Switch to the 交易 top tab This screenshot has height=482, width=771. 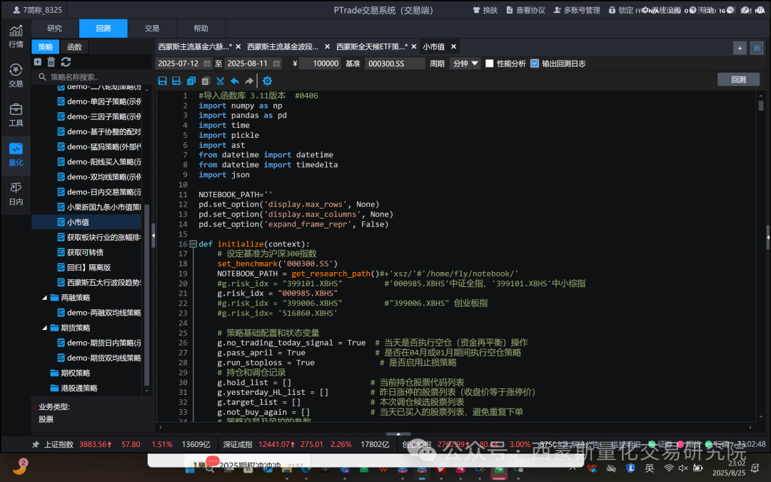coord(152,29)
